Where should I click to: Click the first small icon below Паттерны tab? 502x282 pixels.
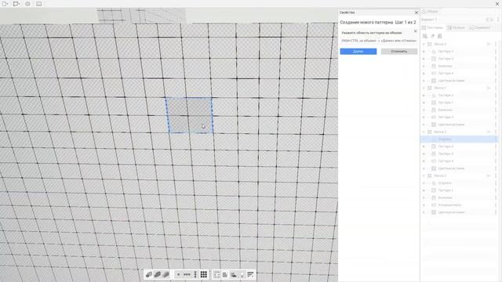click(425, 36)
